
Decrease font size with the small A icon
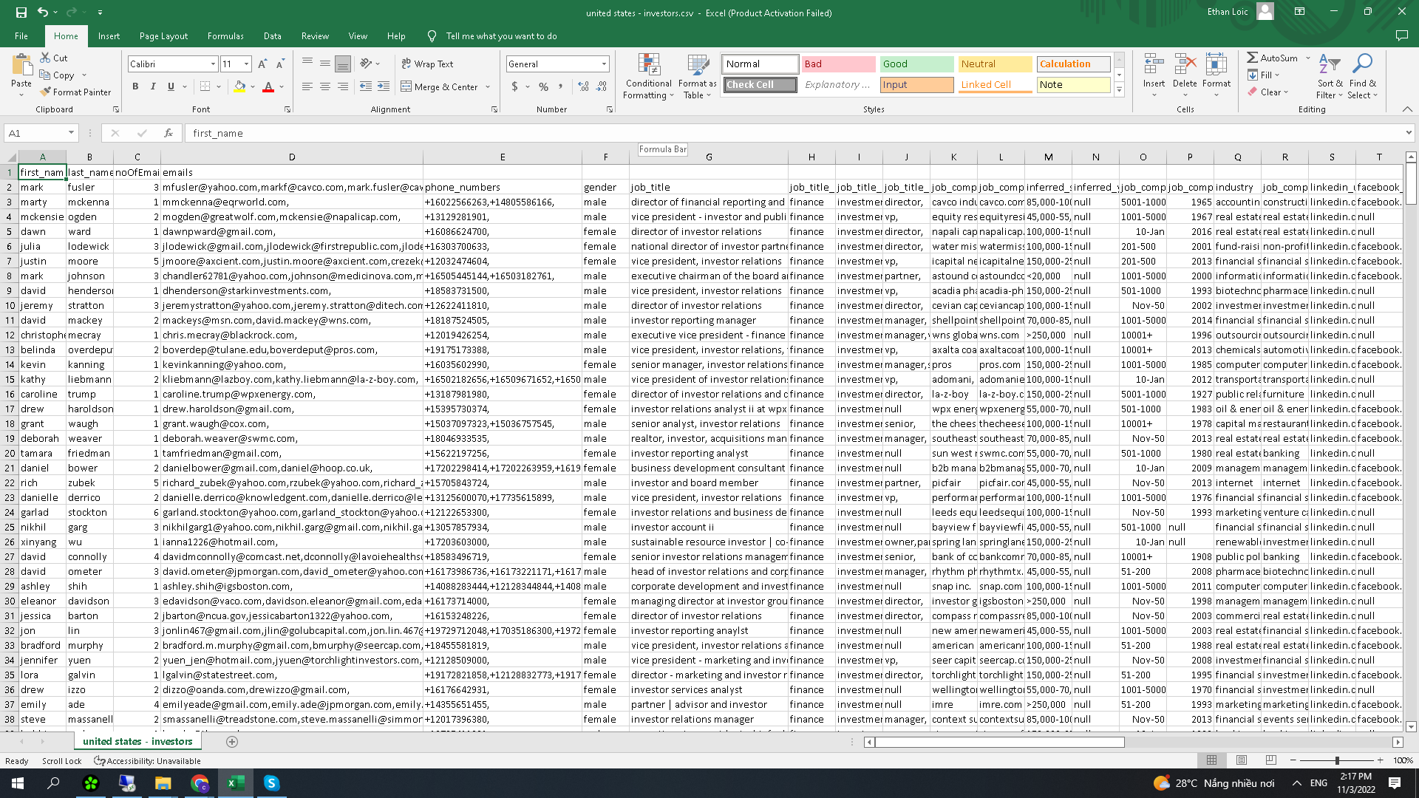[x=280, y=64]
